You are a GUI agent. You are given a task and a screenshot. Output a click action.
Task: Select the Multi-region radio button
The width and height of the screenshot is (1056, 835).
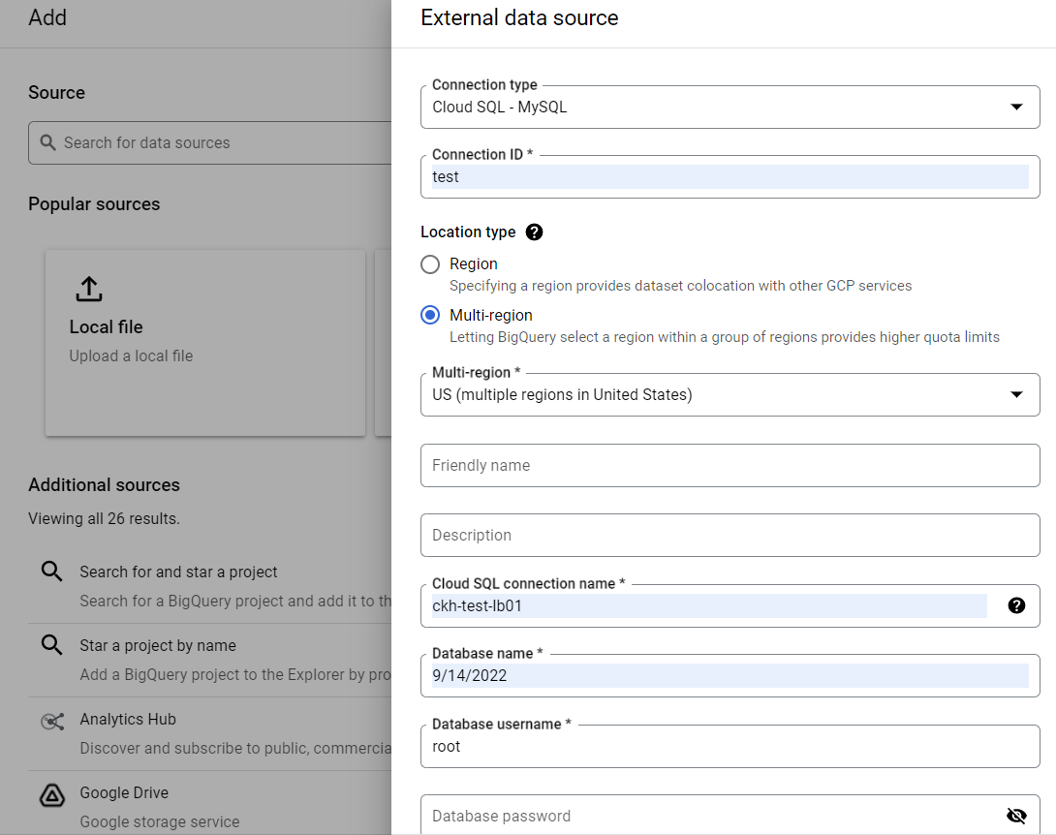pyautogui.click(x=430, y=316)
